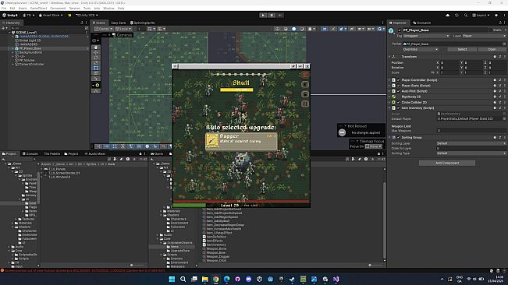Click the Play button in the Unity toolbar

pos(263,16)
